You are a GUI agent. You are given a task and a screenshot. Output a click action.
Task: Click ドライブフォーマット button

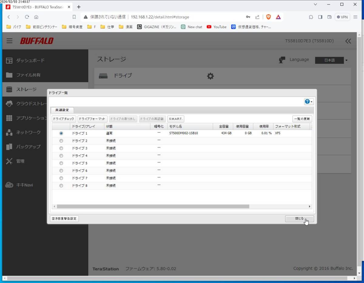(x=93, y=119)
